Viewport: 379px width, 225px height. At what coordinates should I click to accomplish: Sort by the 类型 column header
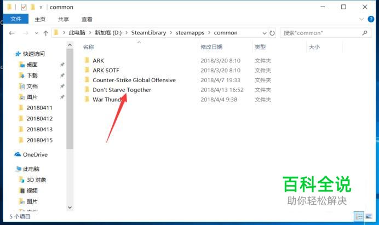click(260, 47)
